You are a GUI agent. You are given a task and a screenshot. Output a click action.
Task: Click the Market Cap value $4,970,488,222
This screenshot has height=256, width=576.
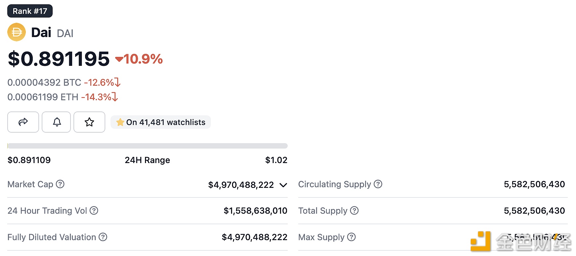[241, 185]
